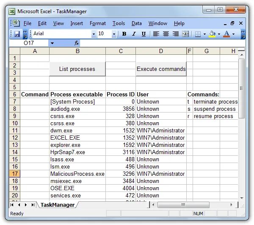
Task: Click the horizontal scrollbar thumb
Action: click(x=183, y=205)
